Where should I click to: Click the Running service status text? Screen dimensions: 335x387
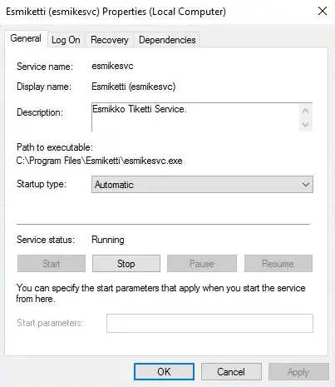[108, 240]
